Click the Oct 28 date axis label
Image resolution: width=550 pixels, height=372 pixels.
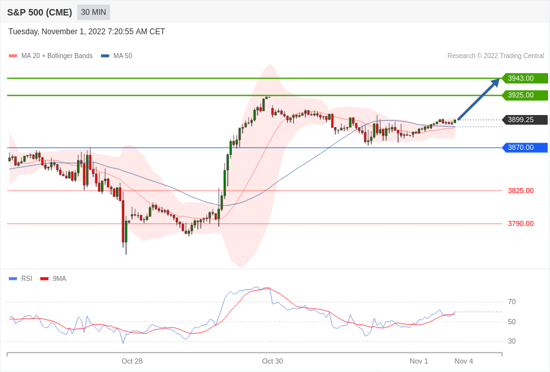(132, 361)
